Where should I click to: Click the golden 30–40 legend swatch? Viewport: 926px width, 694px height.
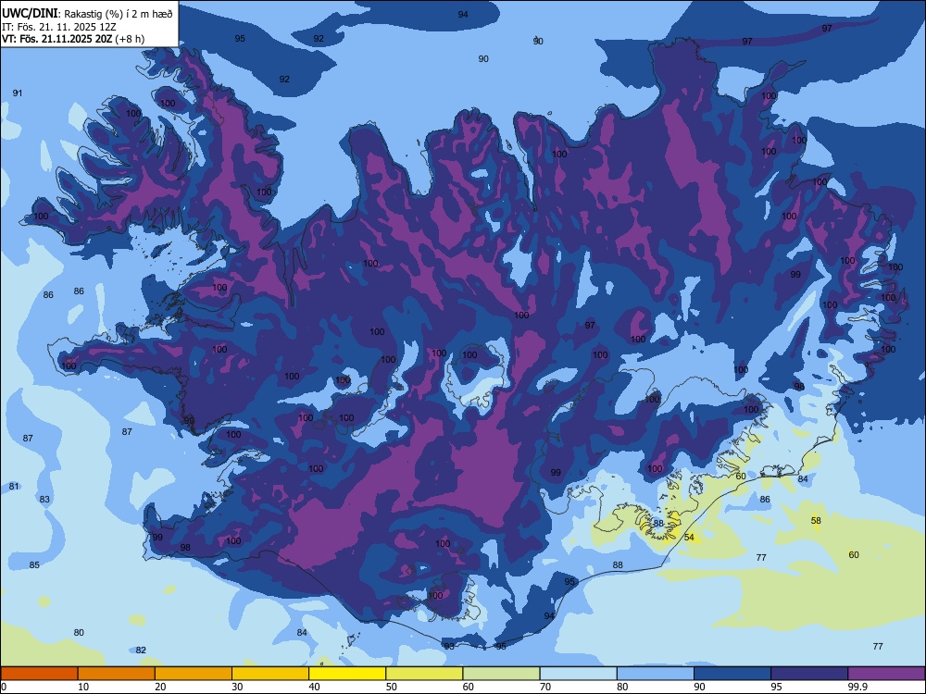[270, 674]
